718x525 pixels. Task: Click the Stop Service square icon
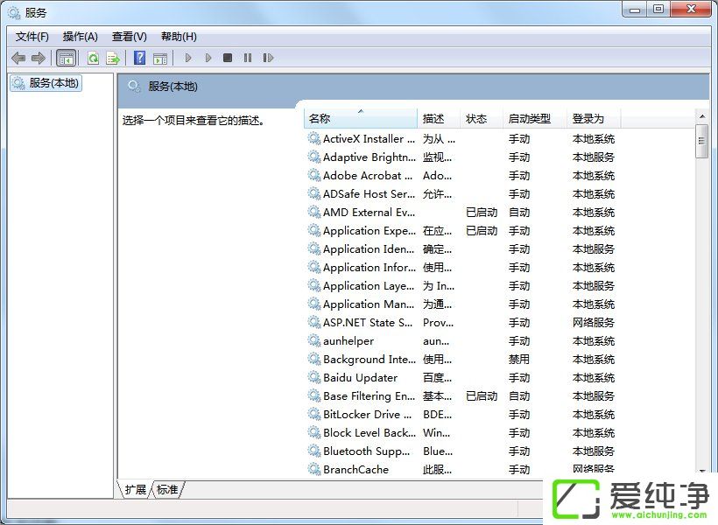point(228,58)
